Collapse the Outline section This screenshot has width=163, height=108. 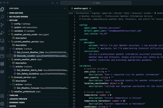point(13,20)
